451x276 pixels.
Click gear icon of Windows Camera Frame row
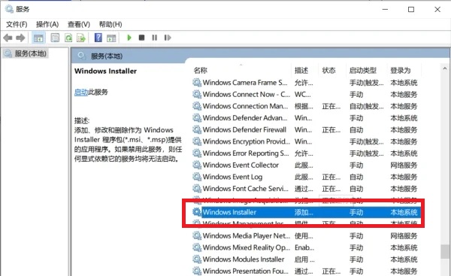point(197,83)
